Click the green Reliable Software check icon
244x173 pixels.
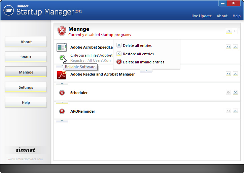[62, 58]
